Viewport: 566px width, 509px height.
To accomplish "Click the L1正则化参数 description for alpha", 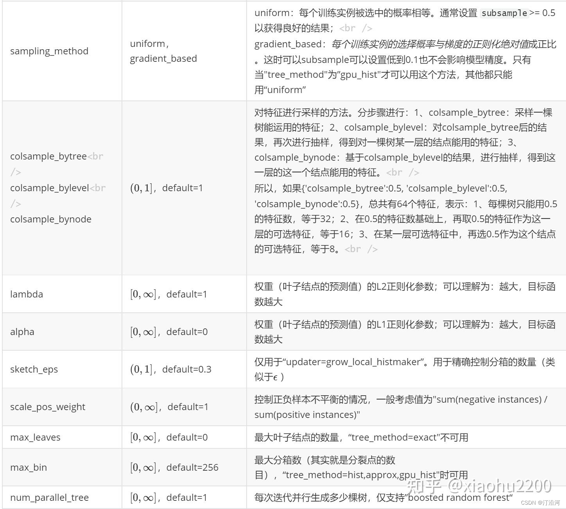I will [405, 332].
